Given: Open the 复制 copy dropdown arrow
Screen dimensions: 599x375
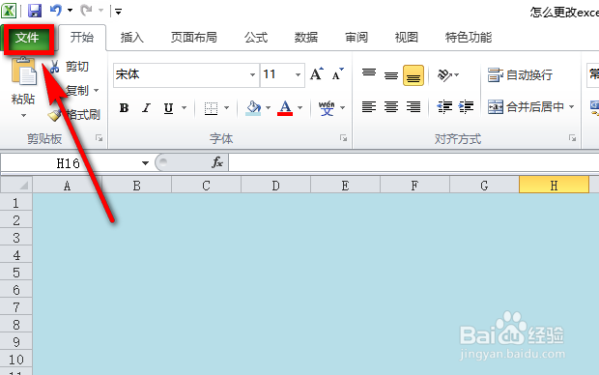Looking at the screenshot, I should click(97, 91).
